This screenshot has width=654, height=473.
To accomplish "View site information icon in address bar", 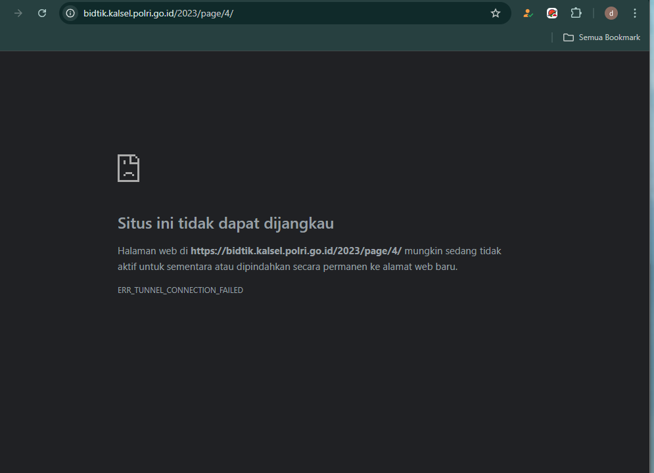I will [x=70, y=13].
